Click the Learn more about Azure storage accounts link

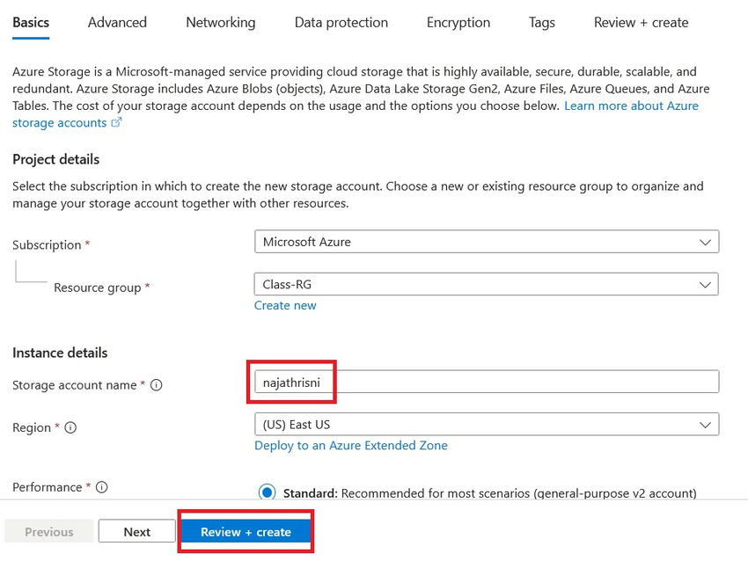pyautogui.click(x=631, y=106)
